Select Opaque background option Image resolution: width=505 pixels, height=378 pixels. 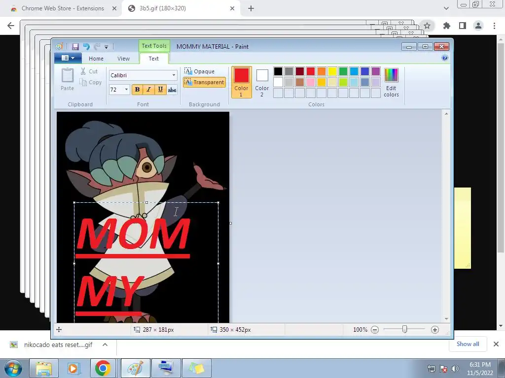click(x=200, y=71)
